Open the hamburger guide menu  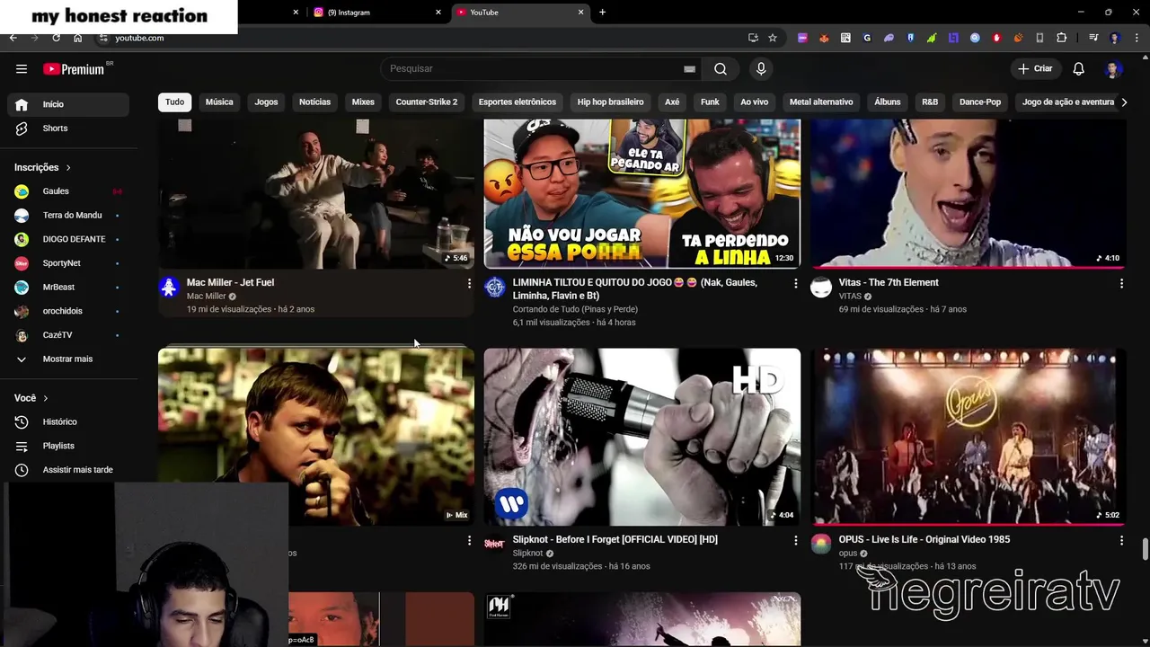(22, 69)
